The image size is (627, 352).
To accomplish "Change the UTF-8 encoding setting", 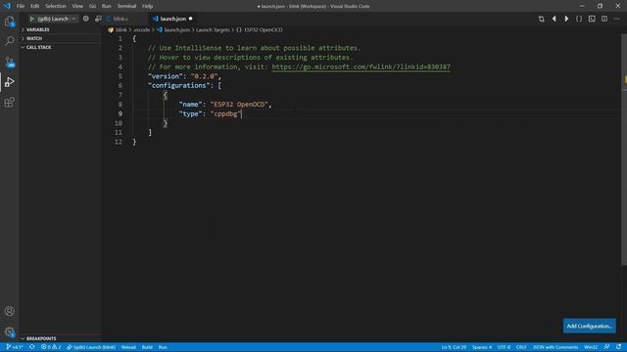I will pos(504,347).
